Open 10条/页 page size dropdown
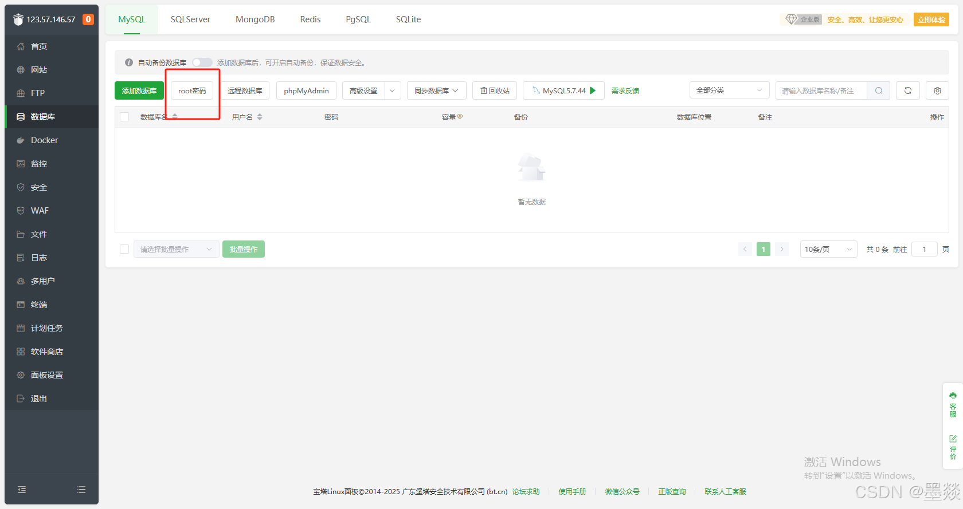Viewport: 963px width, 509px height. (828, 249)
